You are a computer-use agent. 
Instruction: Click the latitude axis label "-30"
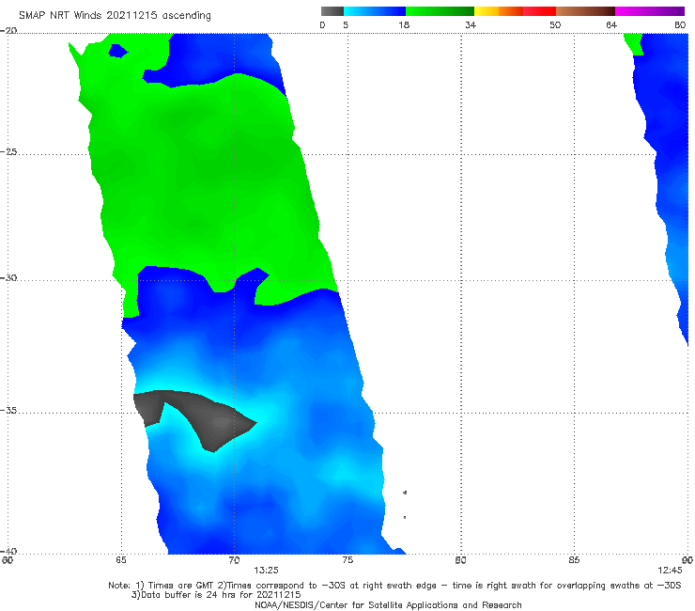point(8,277)
